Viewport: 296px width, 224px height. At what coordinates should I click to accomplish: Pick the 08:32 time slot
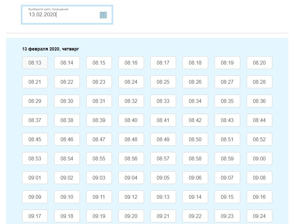click(131, 101)
